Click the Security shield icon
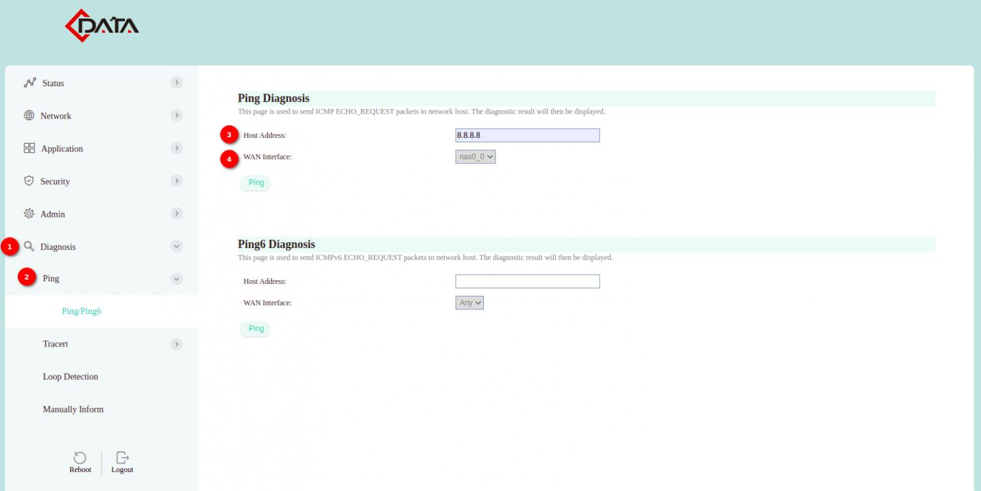 pyautogui.click(x=29, y=181)
